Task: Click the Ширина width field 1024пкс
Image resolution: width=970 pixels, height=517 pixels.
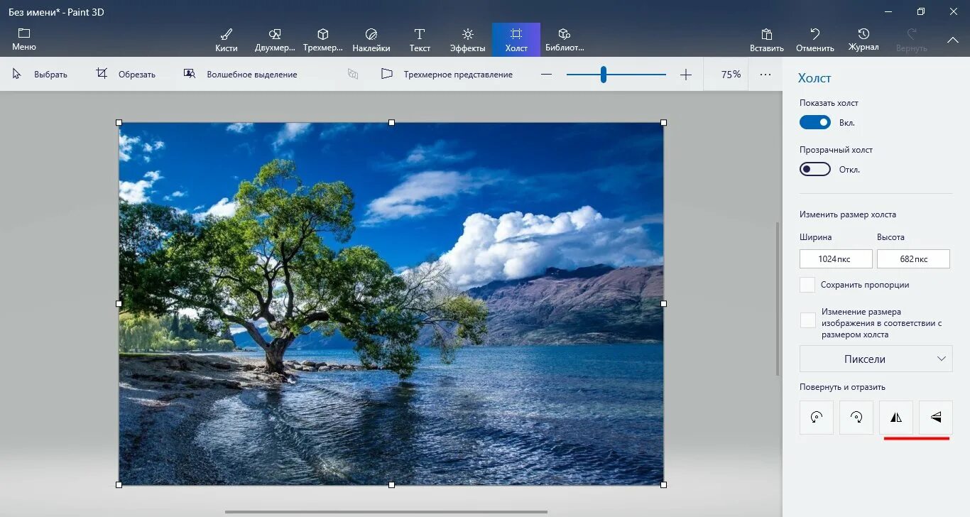Action: tap(836, 258)
